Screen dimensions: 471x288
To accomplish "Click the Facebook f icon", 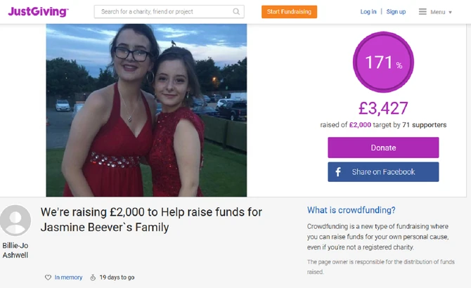I will pos(338,172).
